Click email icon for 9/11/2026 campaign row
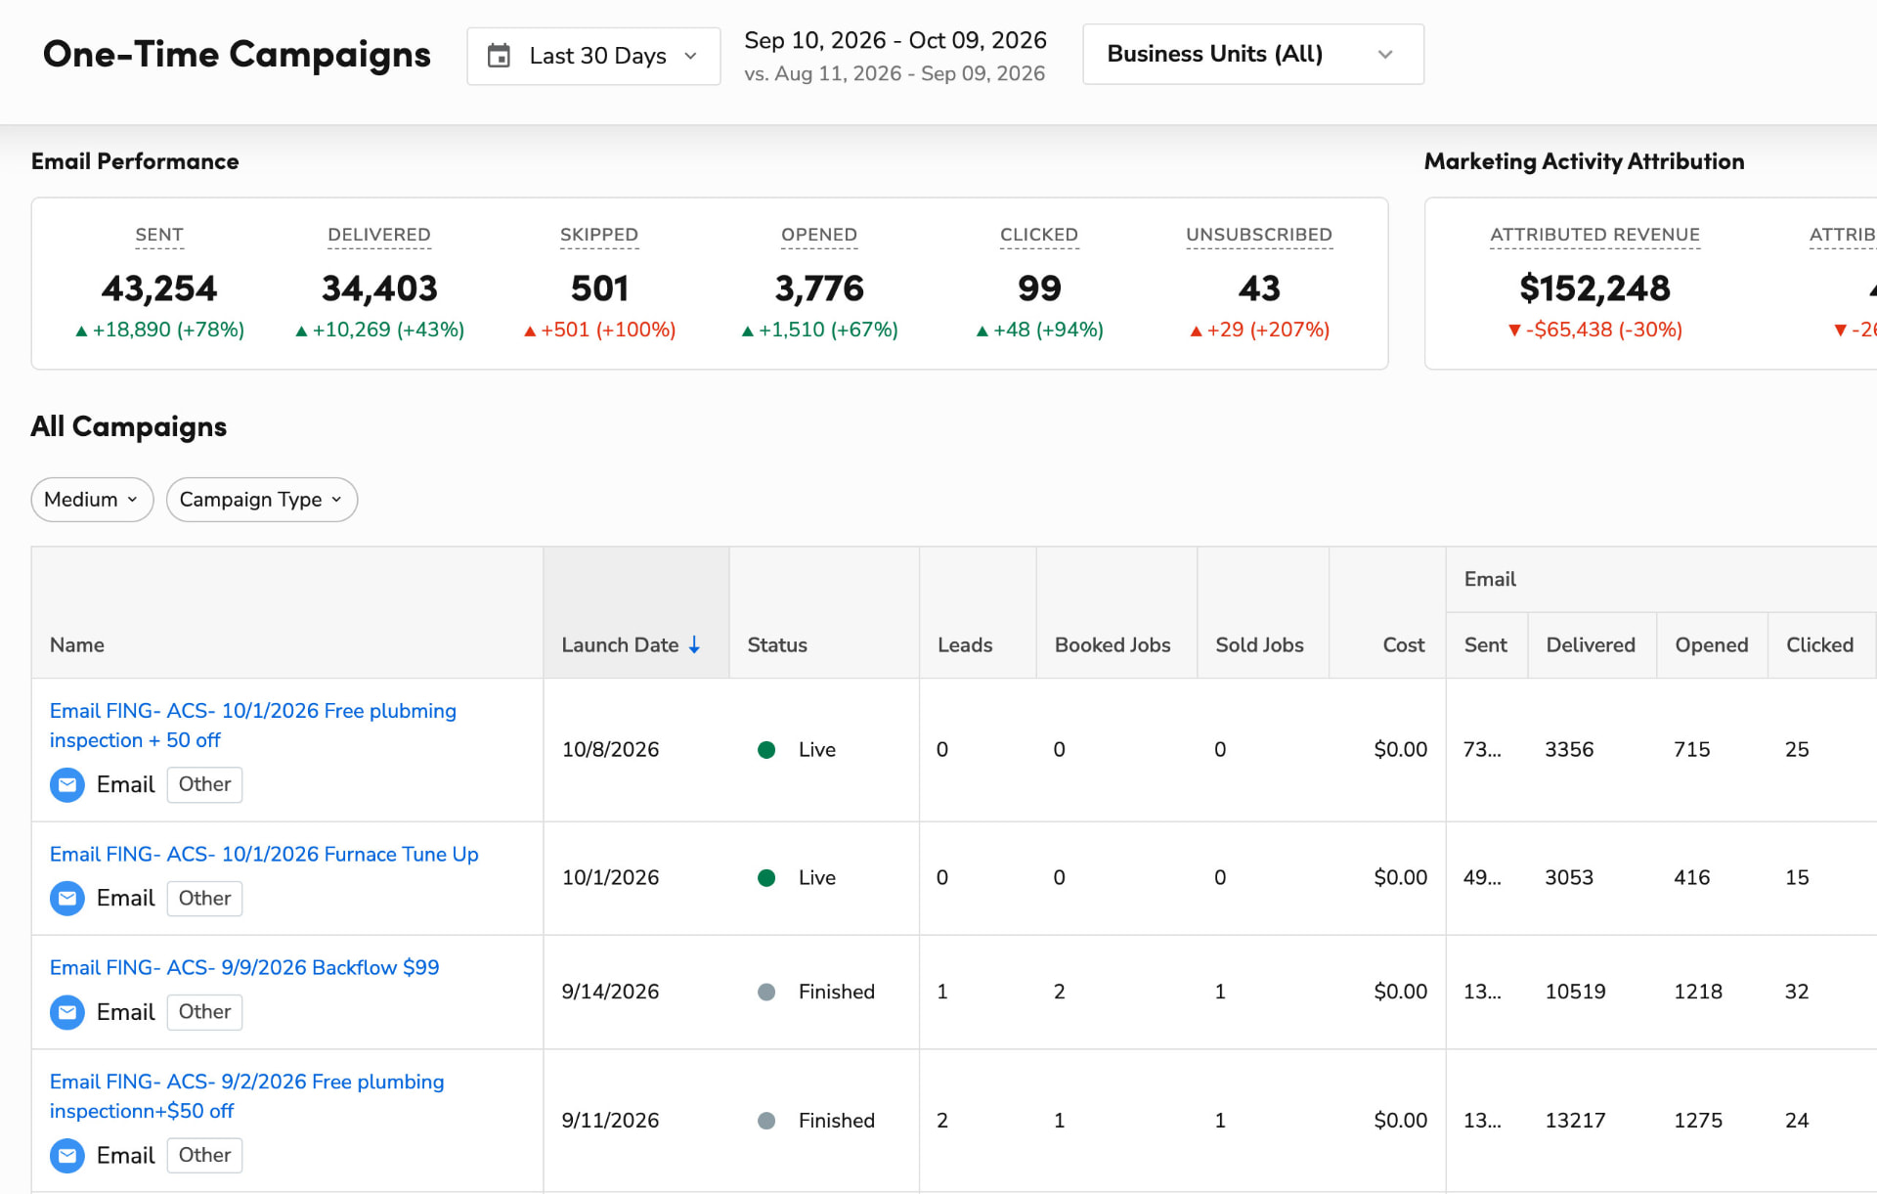The image size is (1877, 1194). (67, 1155)
